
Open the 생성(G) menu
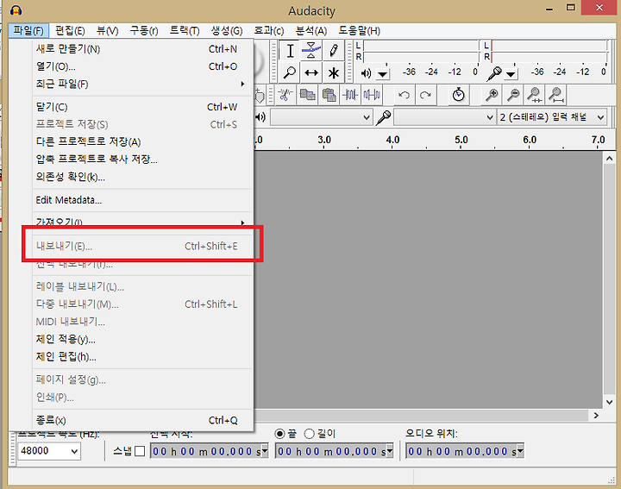coord(227,30)
